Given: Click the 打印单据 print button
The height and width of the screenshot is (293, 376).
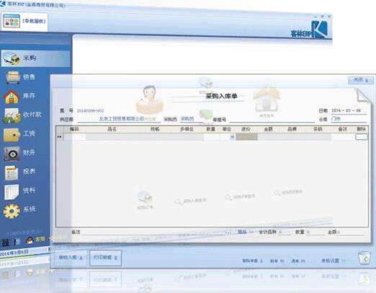Looking at the screenshot, I should tap(105, 258).
